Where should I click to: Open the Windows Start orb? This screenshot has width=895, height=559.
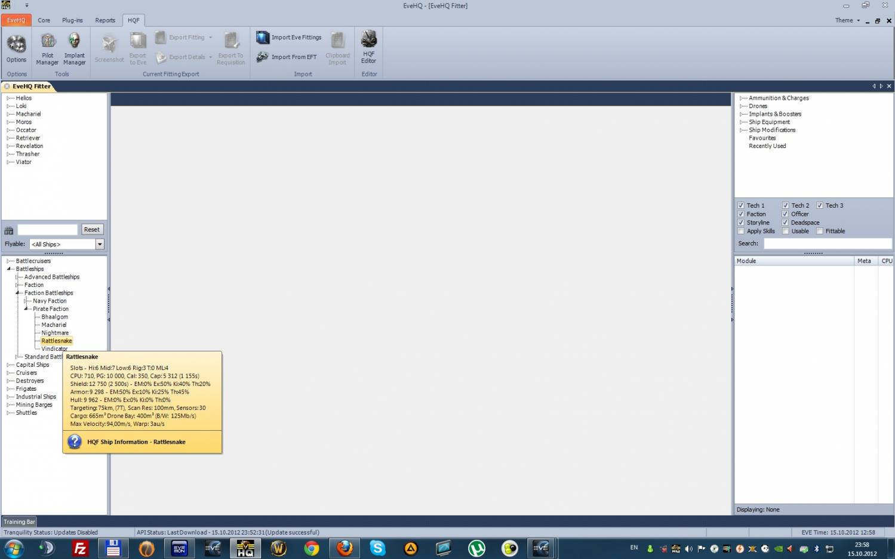[14, 548]
